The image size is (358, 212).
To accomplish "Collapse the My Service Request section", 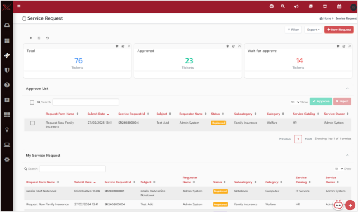I will click(347, 155).
